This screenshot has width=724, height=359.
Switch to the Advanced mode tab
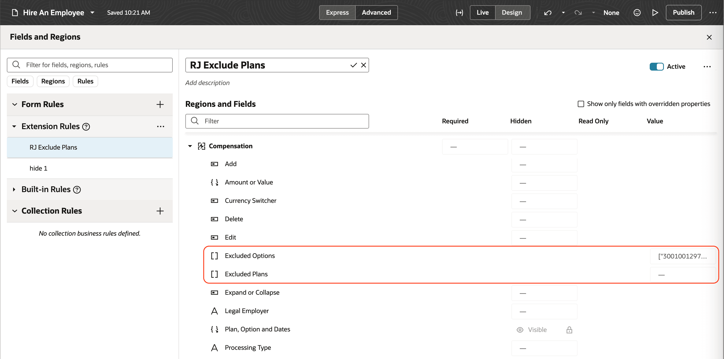tap(376, 13)
